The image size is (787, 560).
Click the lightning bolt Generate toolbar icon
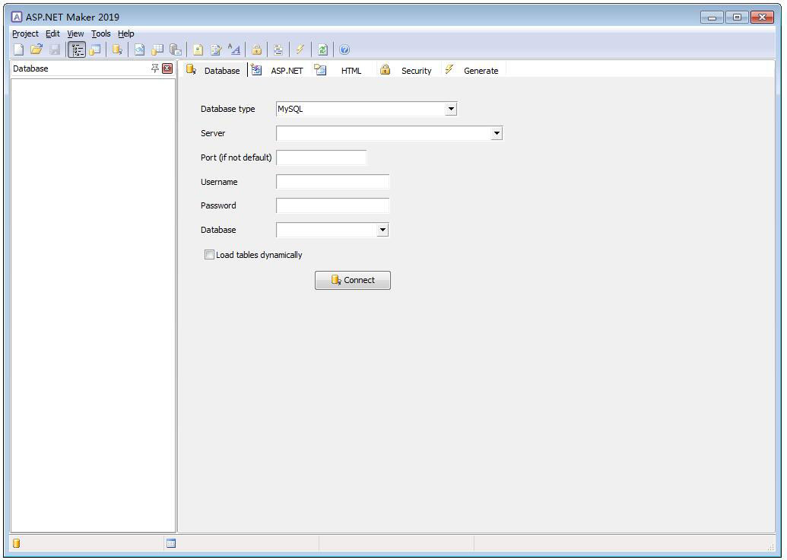click(300, 49)
